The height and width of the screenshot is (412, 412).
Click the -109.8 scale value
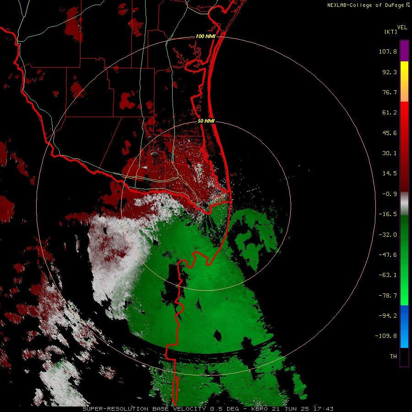pyautogui.click(x=386, y=336)
